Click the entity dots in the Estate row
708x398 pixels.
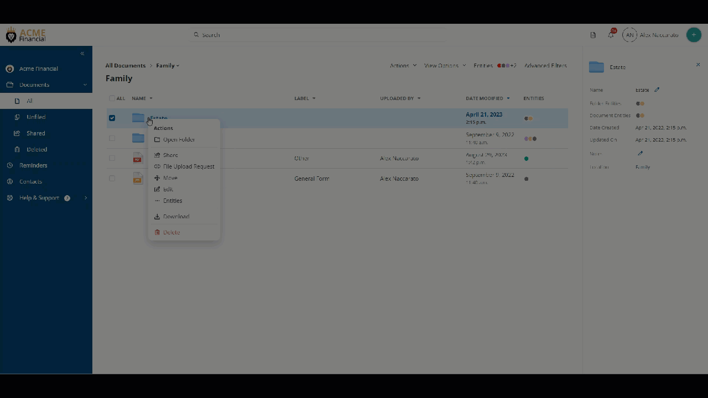(528, 118)
